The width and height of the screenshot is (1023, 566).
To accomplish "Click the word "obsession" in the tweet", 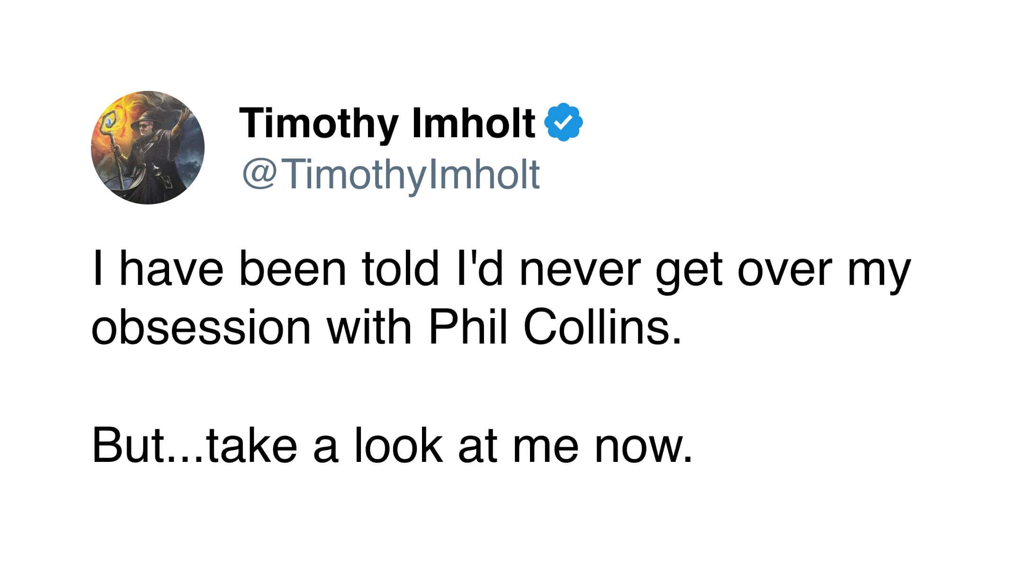I will click(x=201, y=327).
